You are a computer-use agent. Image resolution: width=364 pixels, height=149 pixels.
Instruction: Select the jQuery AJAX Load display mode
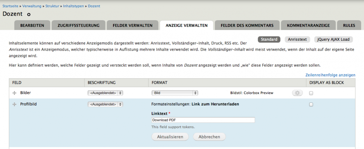point(333,40)
